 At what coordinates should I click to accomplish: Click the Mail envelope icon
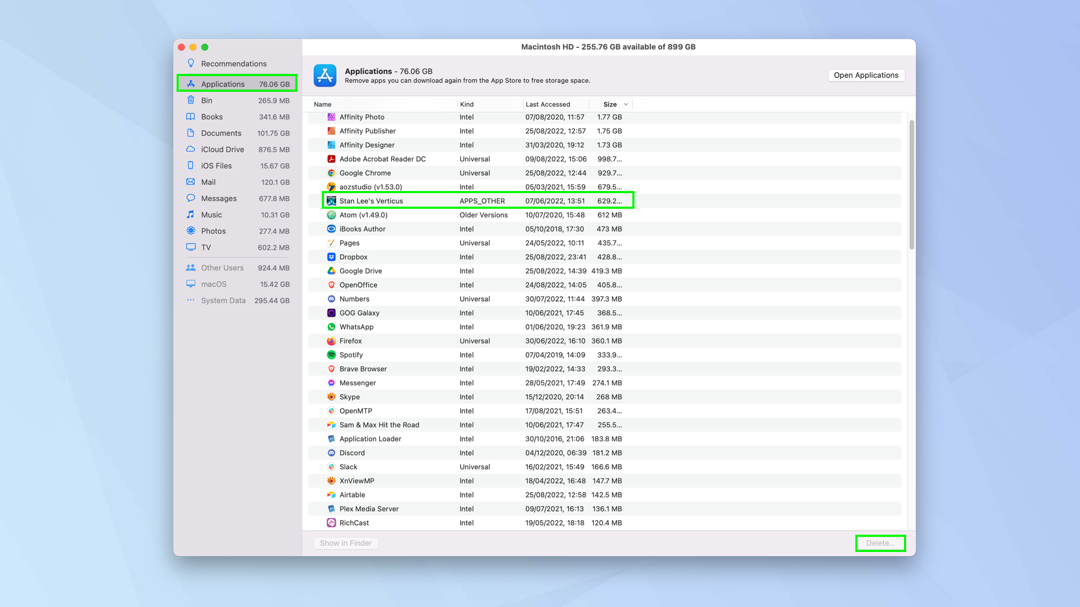(191, 182)
